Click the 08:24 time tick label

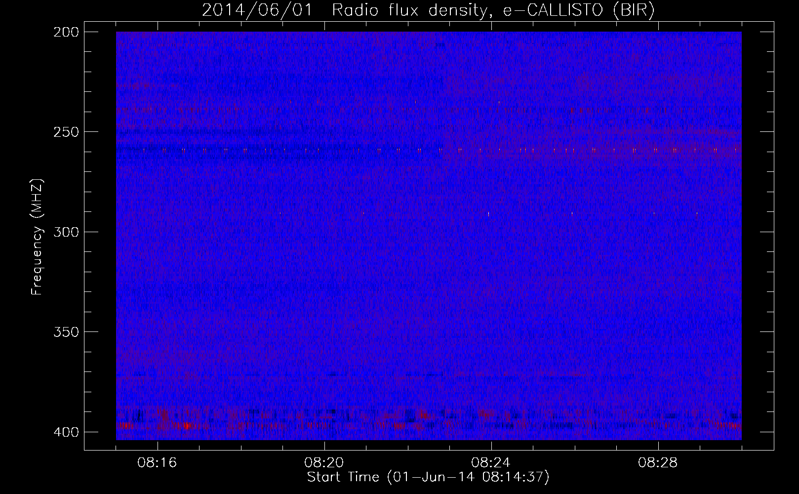[491, 463]
